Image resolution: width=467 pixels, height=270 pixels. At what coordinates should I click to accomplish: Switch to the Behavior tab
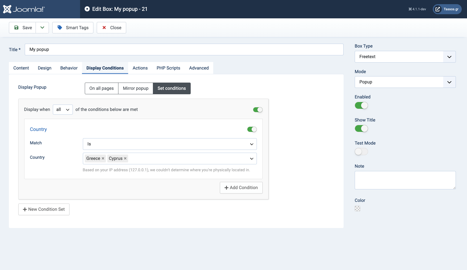(69, 68)
